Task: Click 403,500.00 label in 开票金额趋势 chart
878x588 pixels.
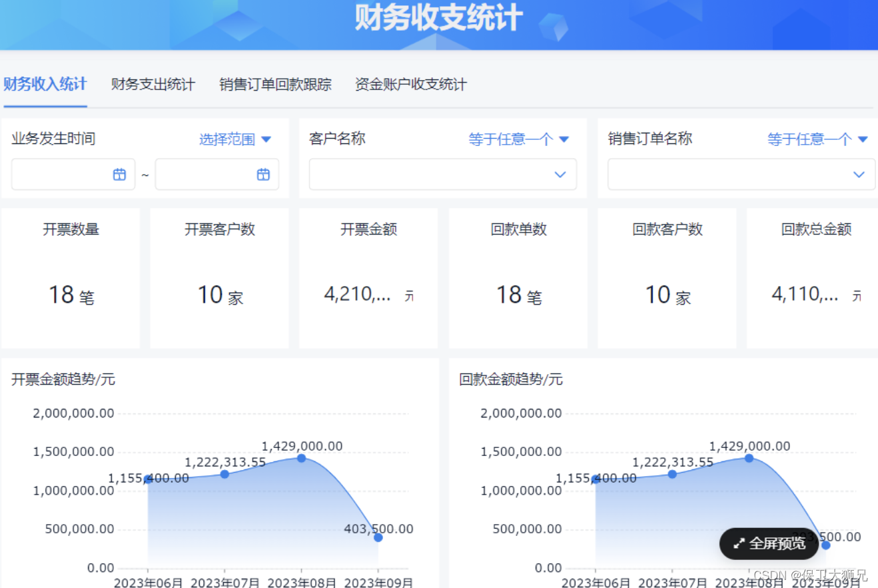Action: pyautogui.click(x=378, y=529)
